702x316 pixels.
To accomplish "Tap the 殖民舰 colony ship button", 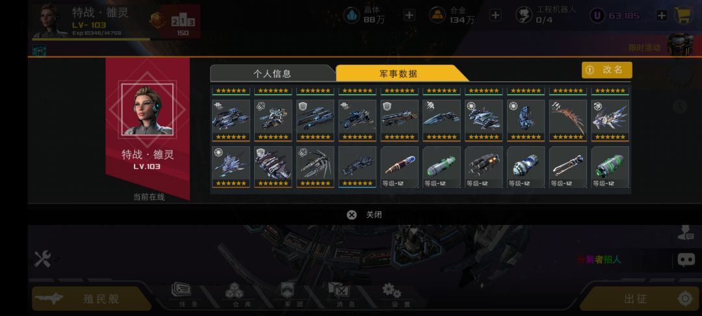I will click(x=92, y=298).
